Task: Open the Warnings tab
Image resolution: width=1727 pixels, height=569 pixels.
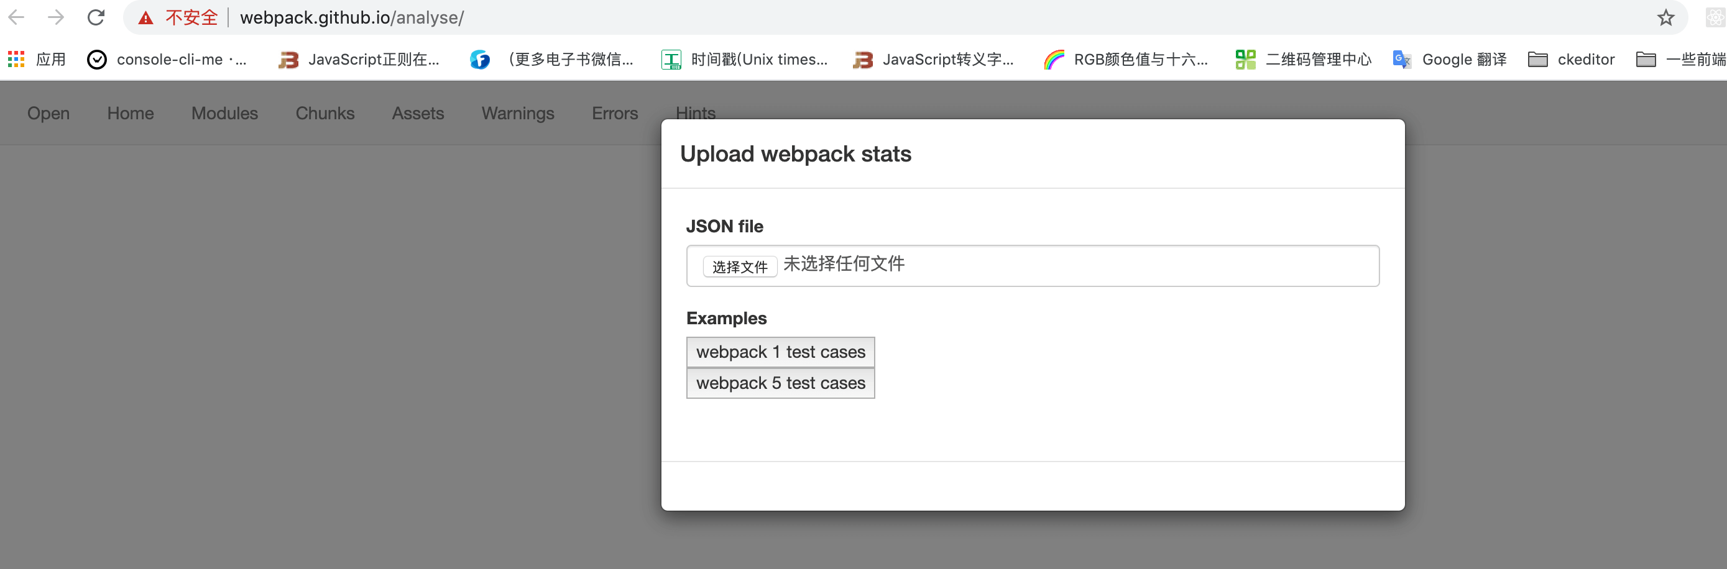Action: [x=518, y=113]
